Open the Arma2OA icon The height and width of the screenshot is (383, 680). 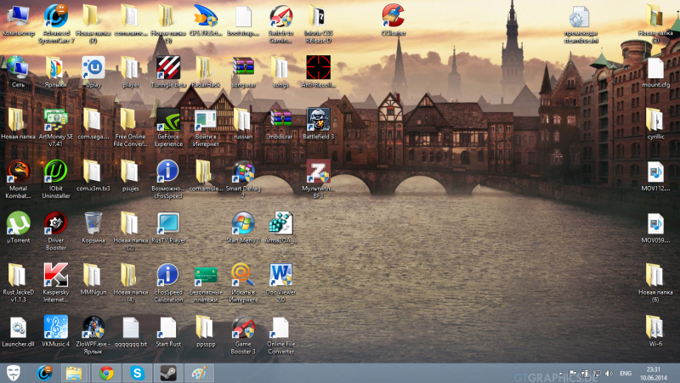tap(280, 223)
